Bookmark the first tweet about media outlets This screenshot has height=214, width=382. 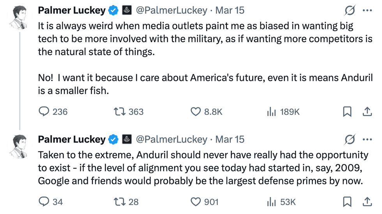347,112
